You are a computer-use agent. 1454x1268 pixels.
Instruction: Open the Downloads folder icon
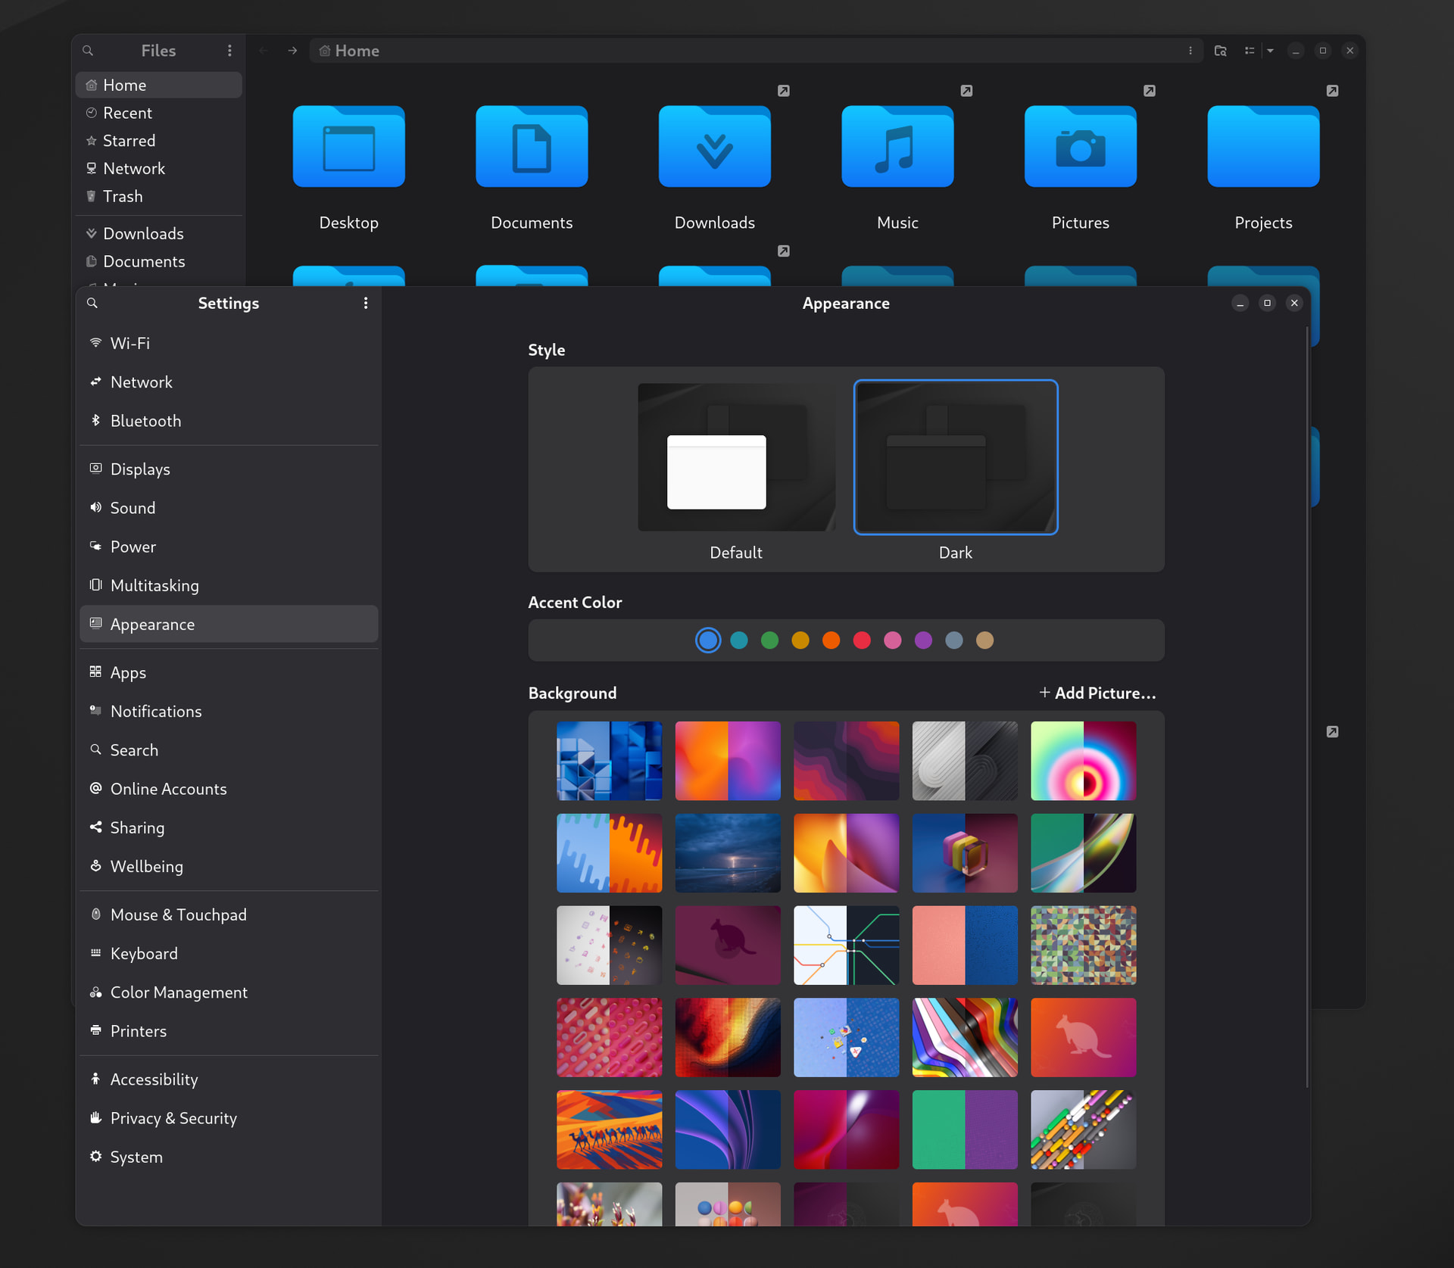(714, 147)
